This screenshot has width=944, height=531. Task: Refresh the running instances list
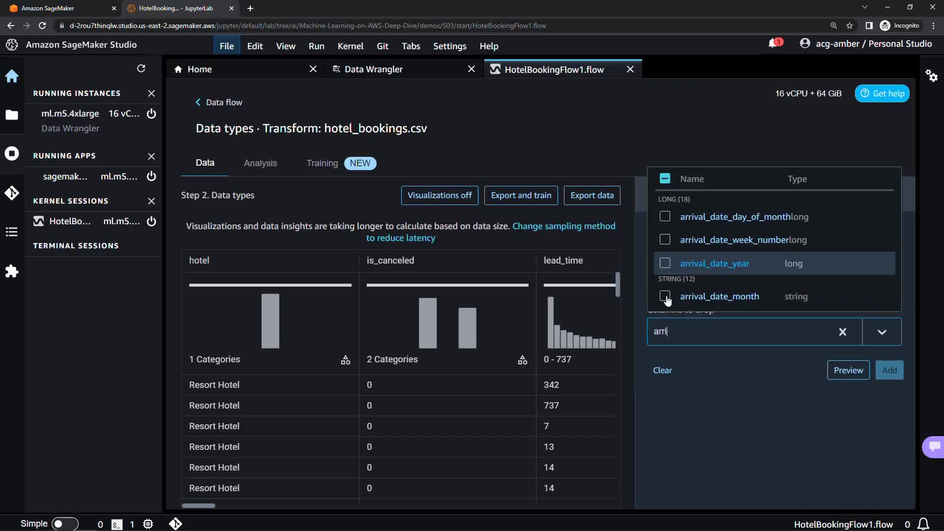141,68
